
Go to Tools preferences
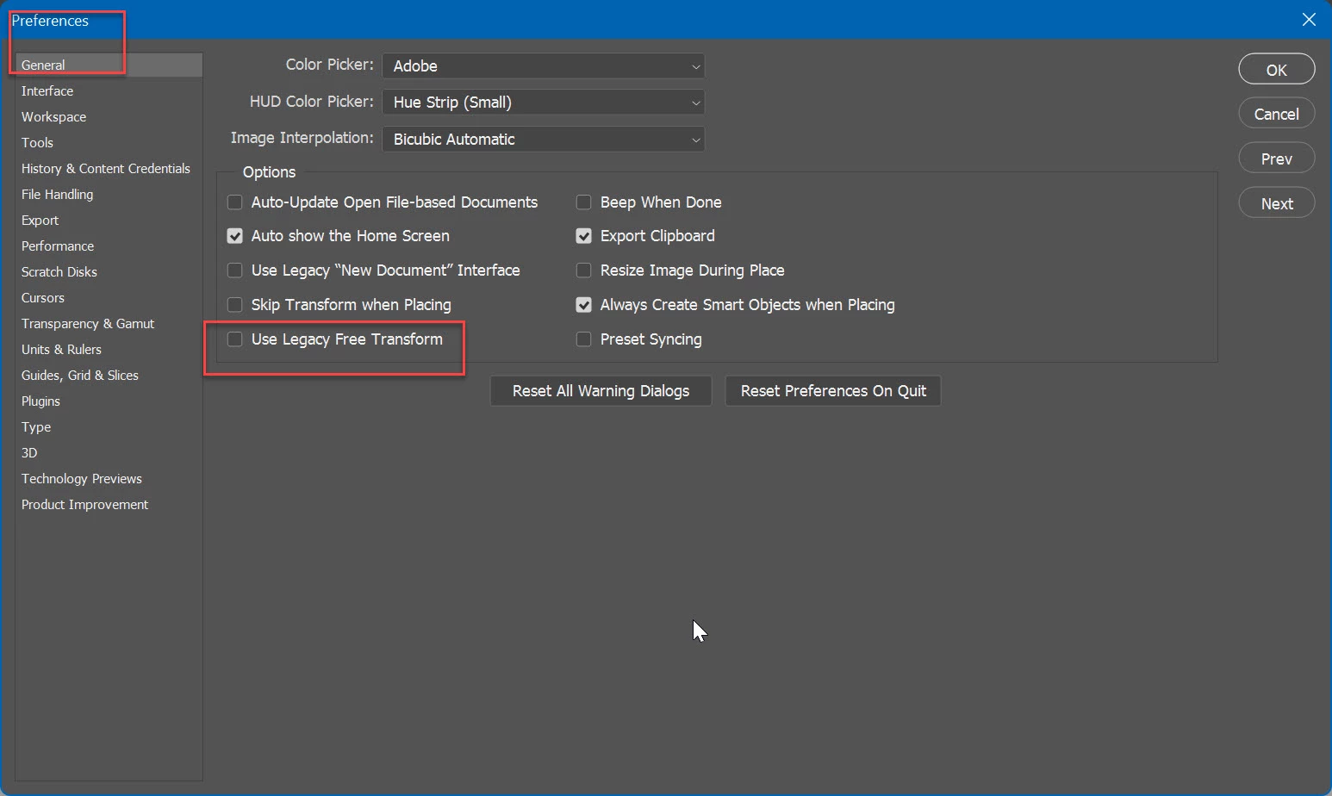(109, 143)
